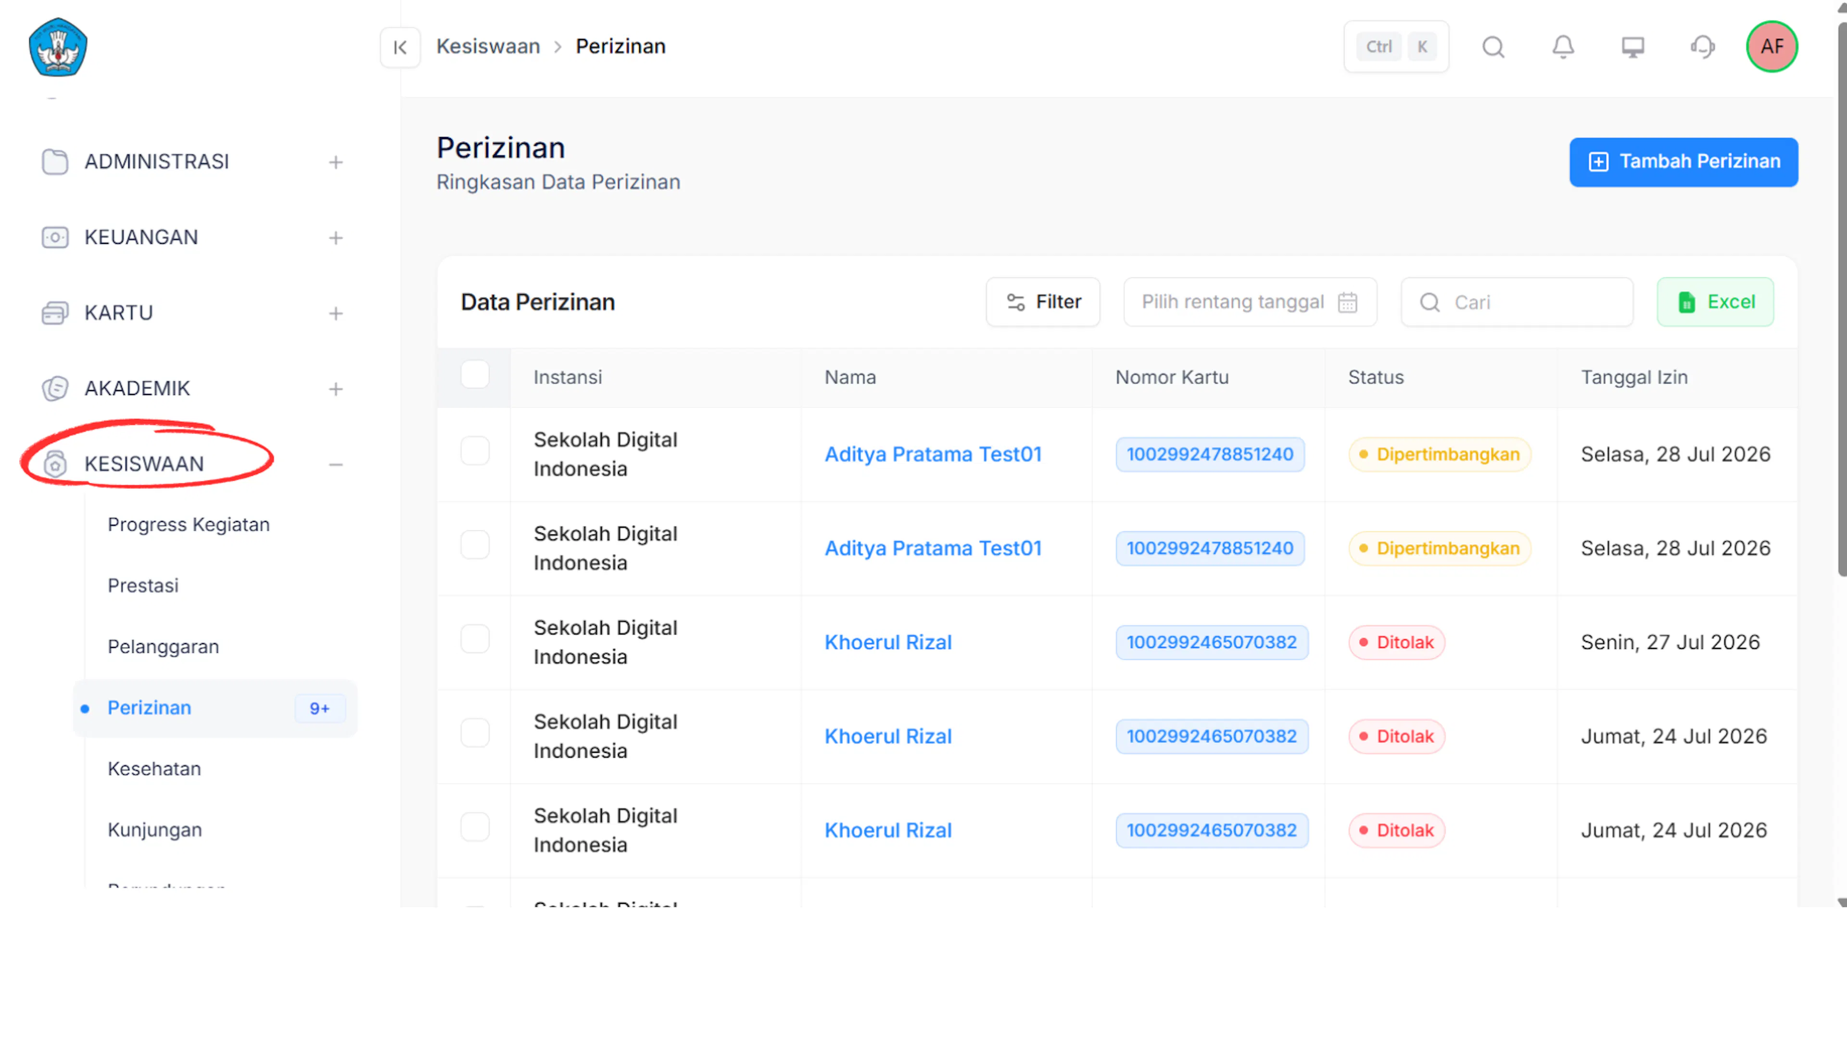Click the monitor display icon

pyautogui.click(x=1632, y=47)
